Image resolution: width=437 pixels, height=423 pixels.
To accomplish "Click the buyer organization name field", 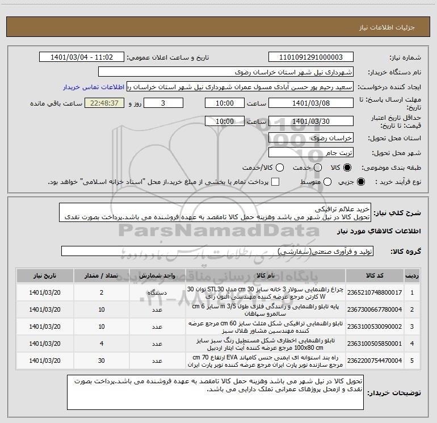I will pyautogui.click(x=226, y=72).
